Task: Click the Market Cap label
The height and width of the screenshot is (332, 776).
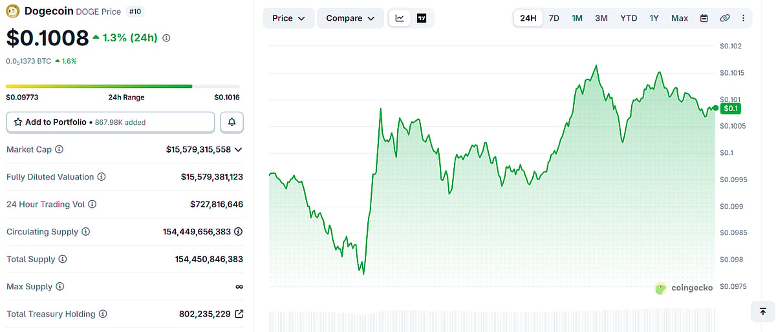Action: point(29,149)
